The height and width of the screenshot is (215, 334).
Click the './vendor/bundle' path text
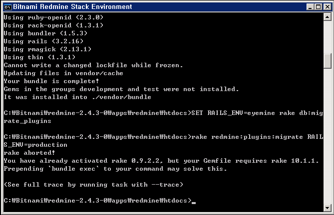(122, 97)
